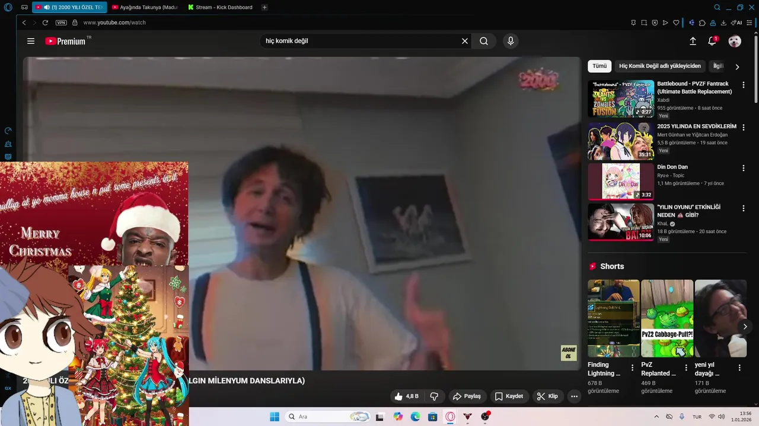Open the YouTube hamburger guide menu
The image size is (759, 426).
coord(31,41)
